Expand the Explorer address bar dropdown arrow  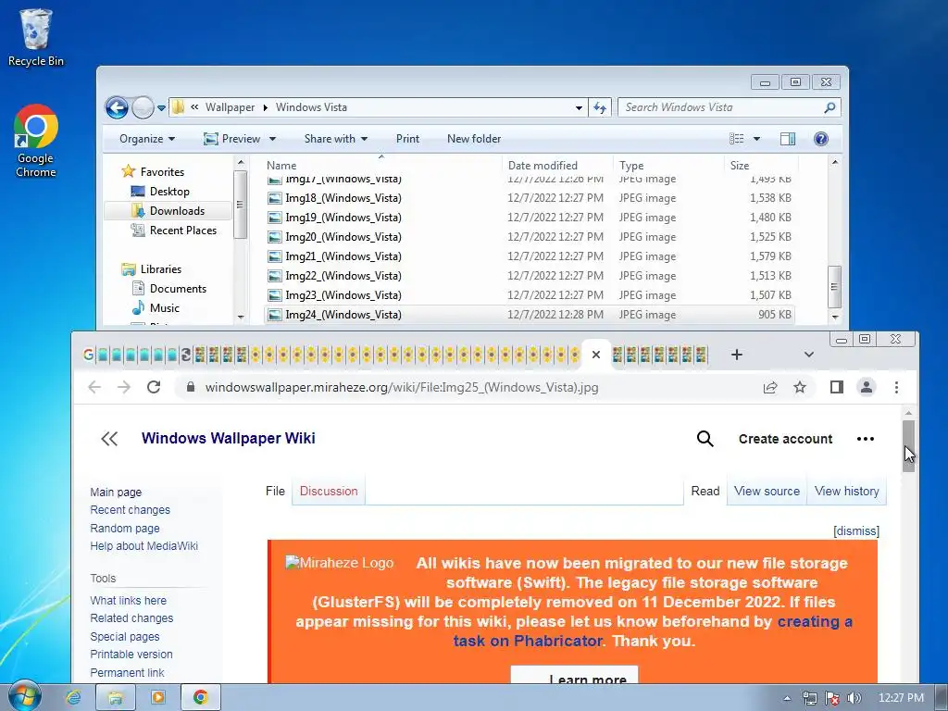click(579, 107)
